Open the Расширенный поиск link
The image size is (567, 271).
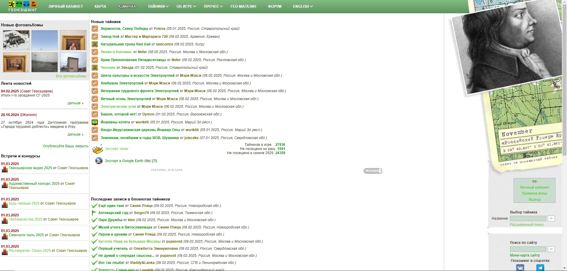[527, 225]
